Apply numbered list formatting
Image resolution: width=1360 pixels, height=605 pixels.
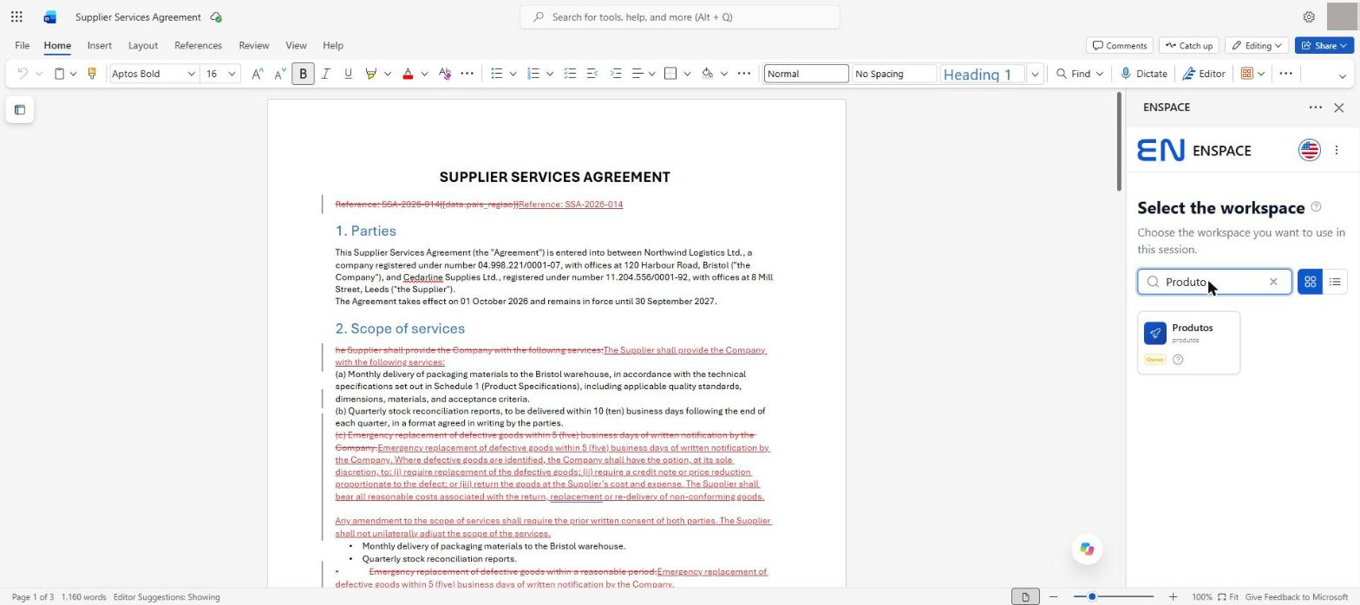pyautogui.click(x=533, y=74)
